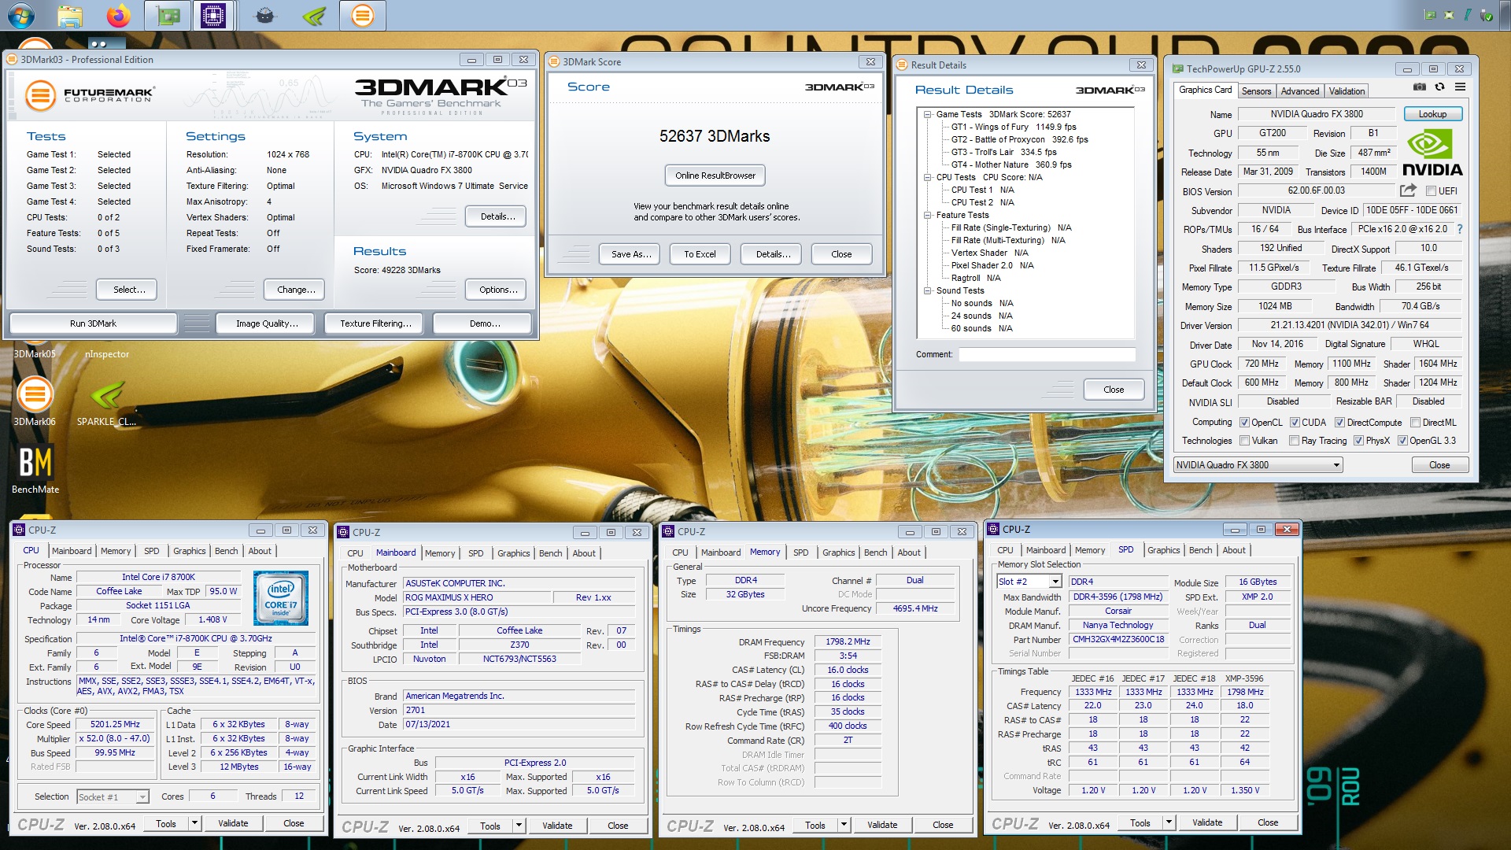
Task: Click the To Excel button
Action: (x=700, y=254)
